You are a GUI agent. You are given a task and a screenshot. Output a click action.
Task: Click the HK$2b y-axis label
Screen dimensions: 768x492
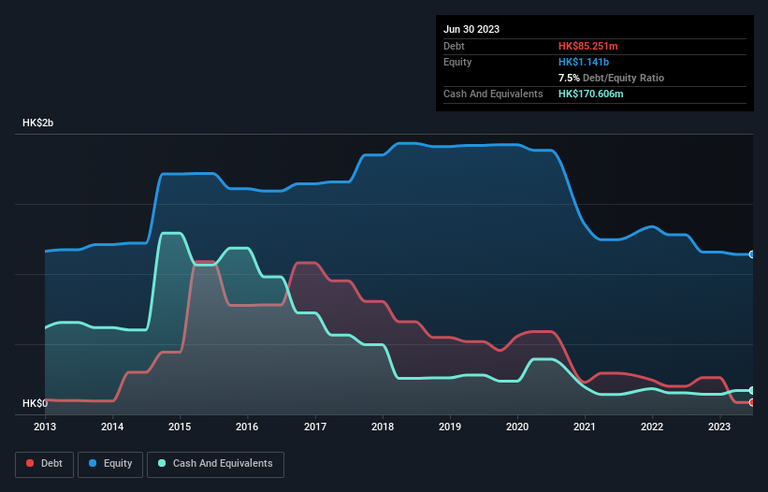click(x=37, y=123)
